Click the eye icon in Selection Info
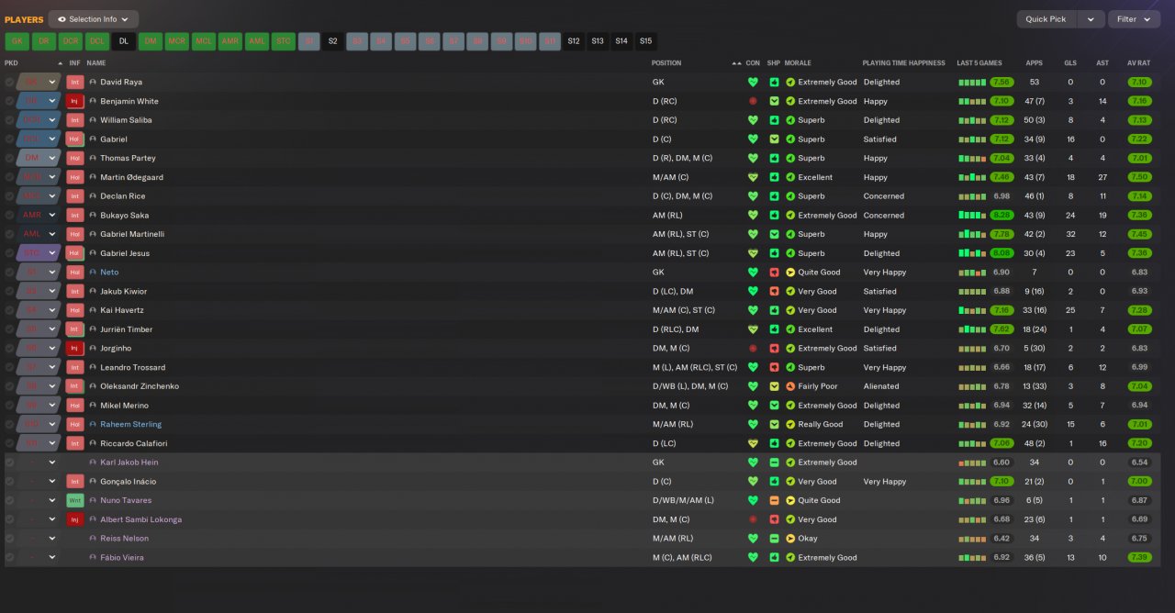This screenshot has width=1175, height=613. click(x=60, y=19)
